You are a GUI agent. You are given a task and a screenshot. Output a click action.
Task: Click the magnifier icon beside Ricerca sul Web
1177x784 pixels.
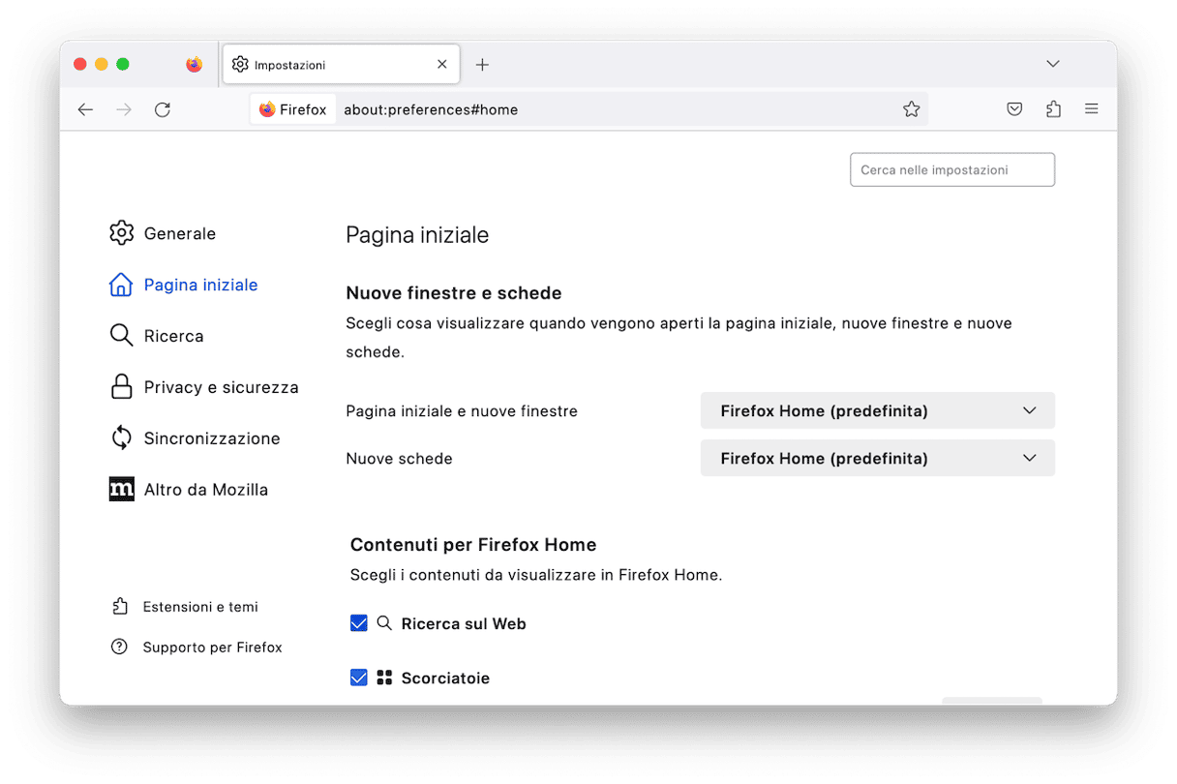[x=384, y=623]
